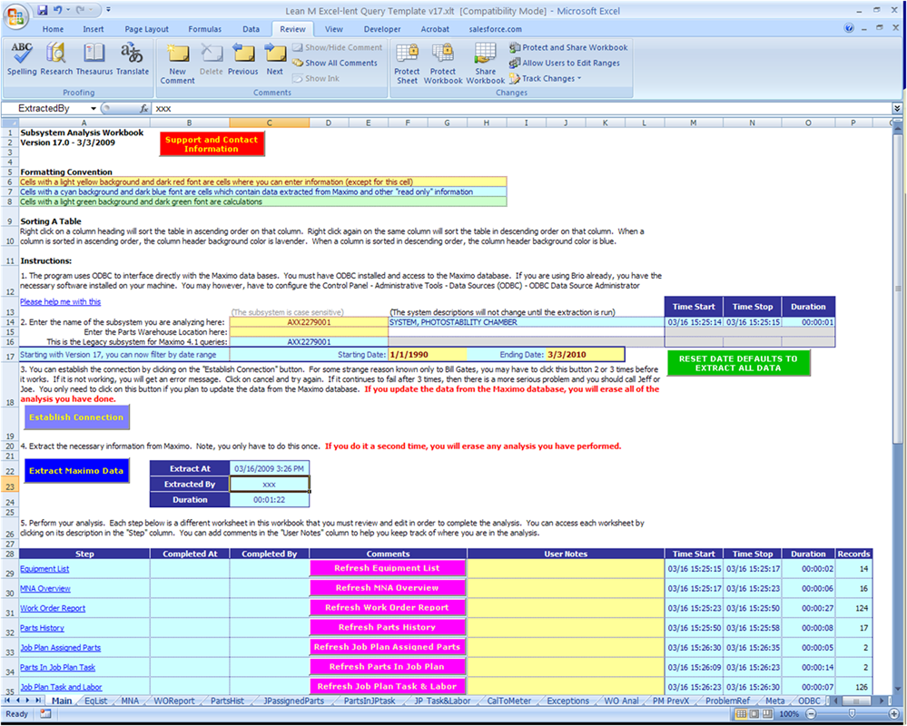Open the Excel Help icon

tap(849, 28)
